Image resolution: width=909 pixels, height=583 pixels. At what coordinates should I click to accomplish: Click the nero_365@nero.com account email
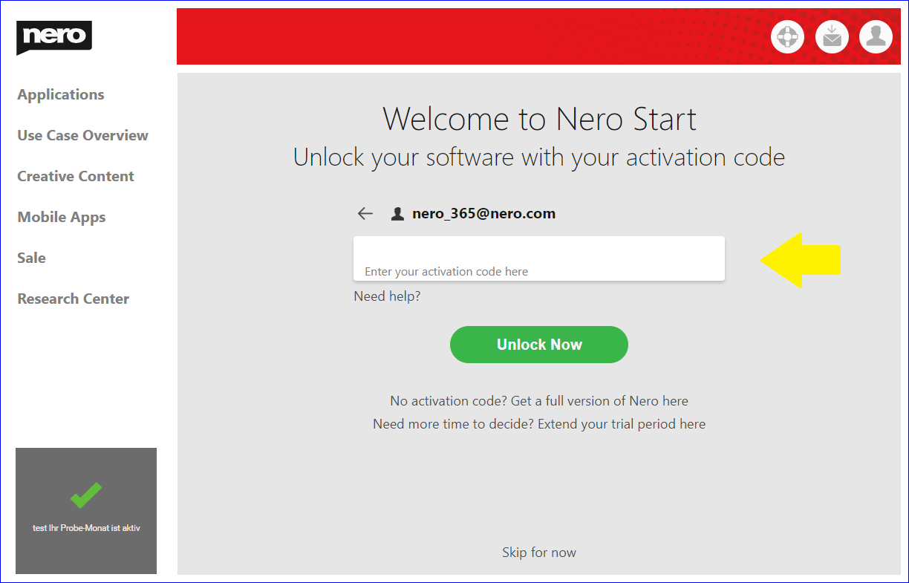483,214
